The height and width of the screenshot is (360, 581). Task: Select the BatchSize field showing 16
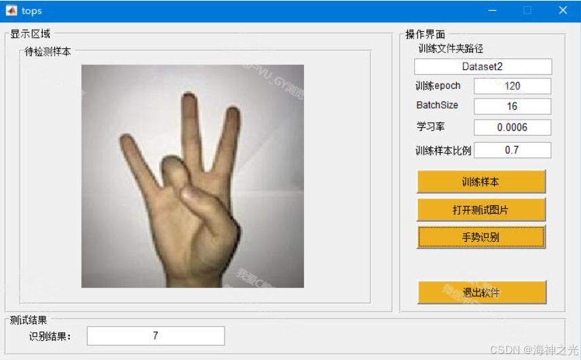coord(512,107)
